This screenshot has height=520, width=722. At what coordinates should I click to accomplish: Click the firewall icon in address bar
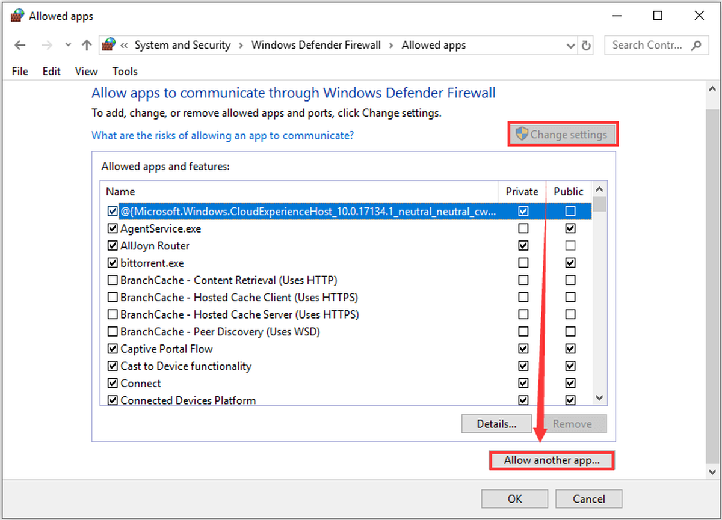[108, 44]
